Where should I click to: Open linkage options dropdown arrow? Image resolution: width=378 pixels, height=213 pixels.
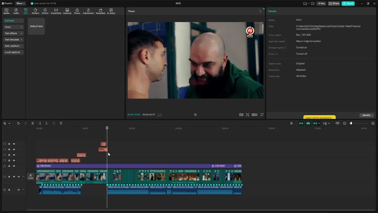[x=319, y=123]
